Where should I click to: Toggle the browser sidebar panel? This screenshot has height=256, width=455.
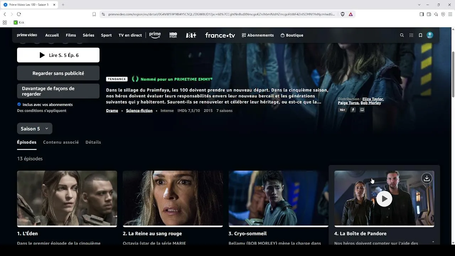pos(422,14)
